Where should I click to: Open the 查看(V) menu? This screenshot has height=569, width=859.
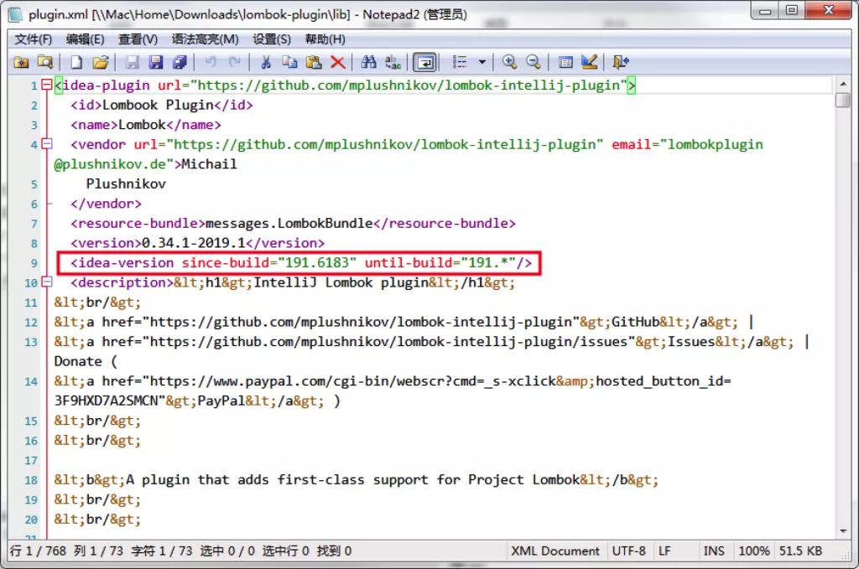[x=138, y=39]
